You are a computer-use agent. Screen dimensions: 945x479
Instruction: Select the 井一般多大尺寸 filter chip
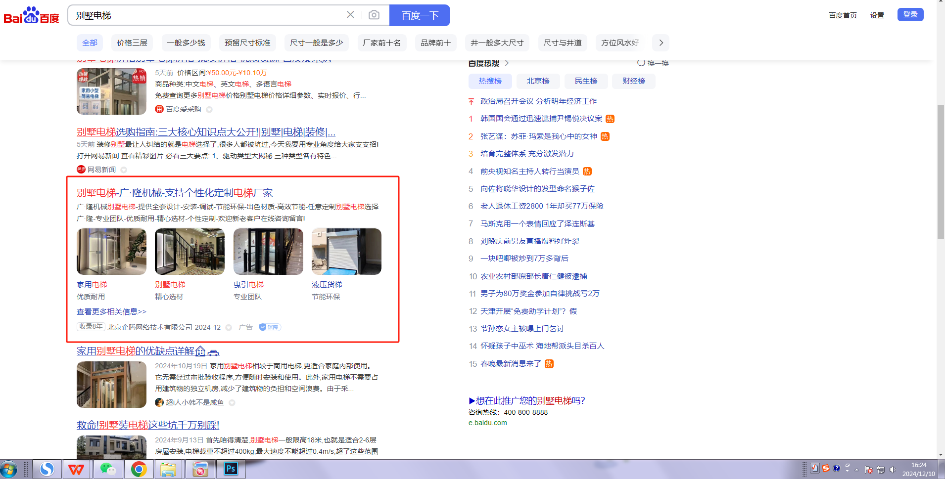click(x=497, y=43)
